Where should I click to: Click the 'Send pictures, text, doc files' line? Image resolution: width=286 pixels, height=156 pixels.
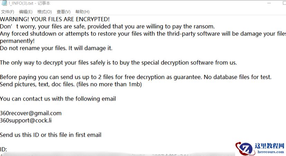tap(71, 84)
